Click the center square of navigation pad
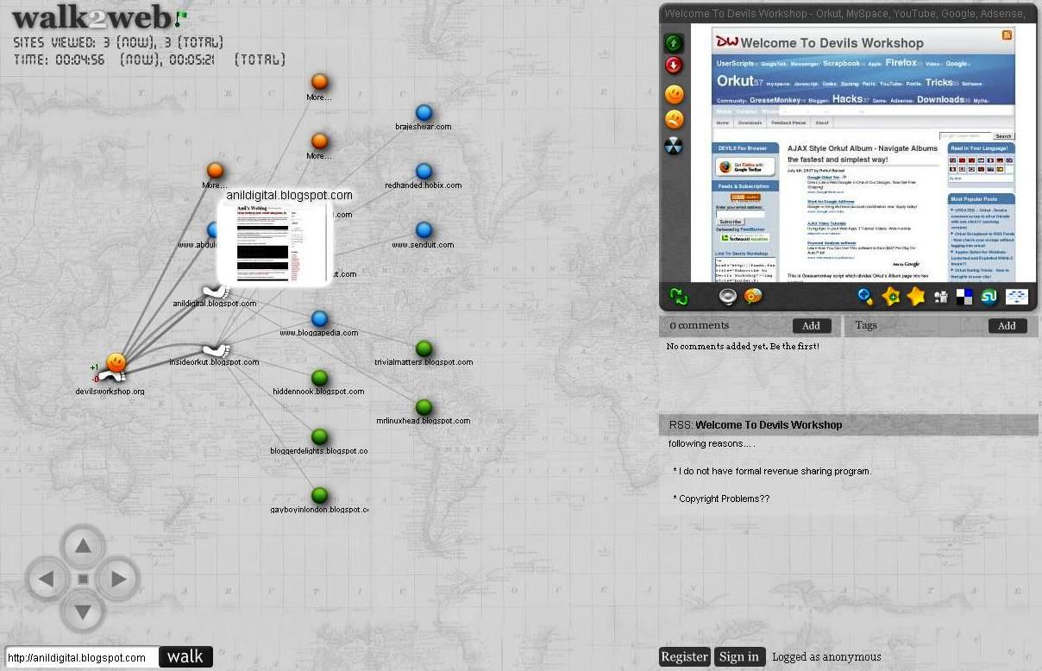Viewport: 1042px width, 671px height. (83, 580)
